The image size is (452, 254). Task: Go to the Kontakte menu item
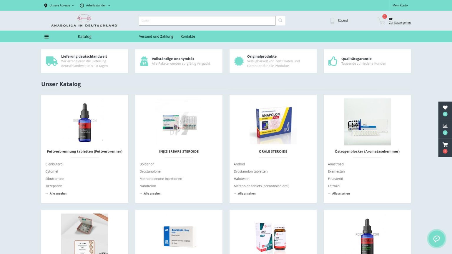188,36
